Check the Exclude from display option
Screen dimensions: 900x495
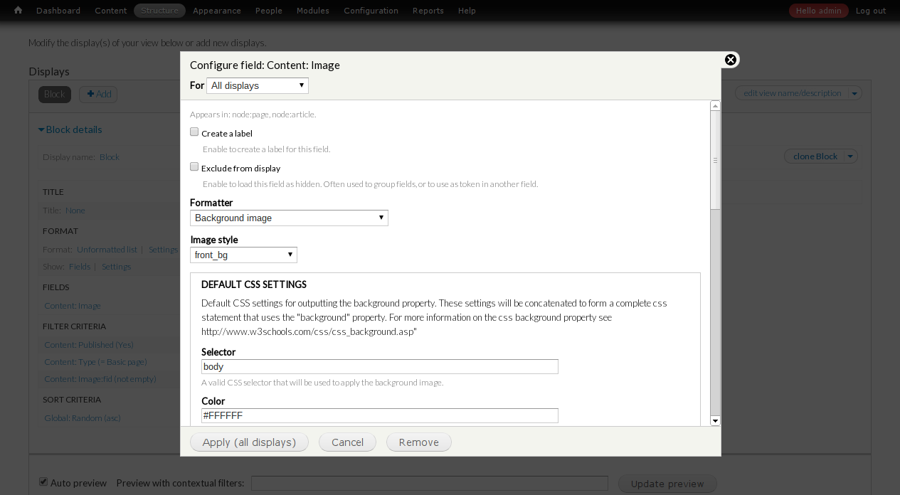click(x=194, y=167)
